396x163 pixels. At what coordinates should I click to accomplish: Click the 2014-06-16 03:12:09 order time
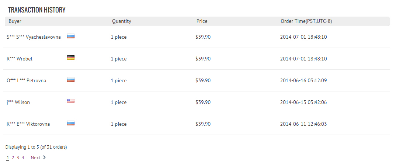(x=303, y=80)
